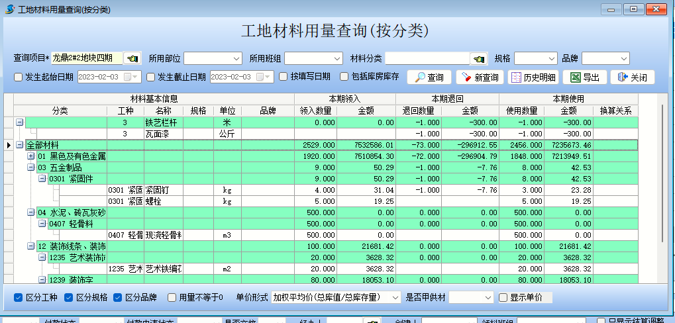The height and width of the screenshot is (323, 675).
Task: Open 历史明细 history details
Action: [x=533, y=77]
